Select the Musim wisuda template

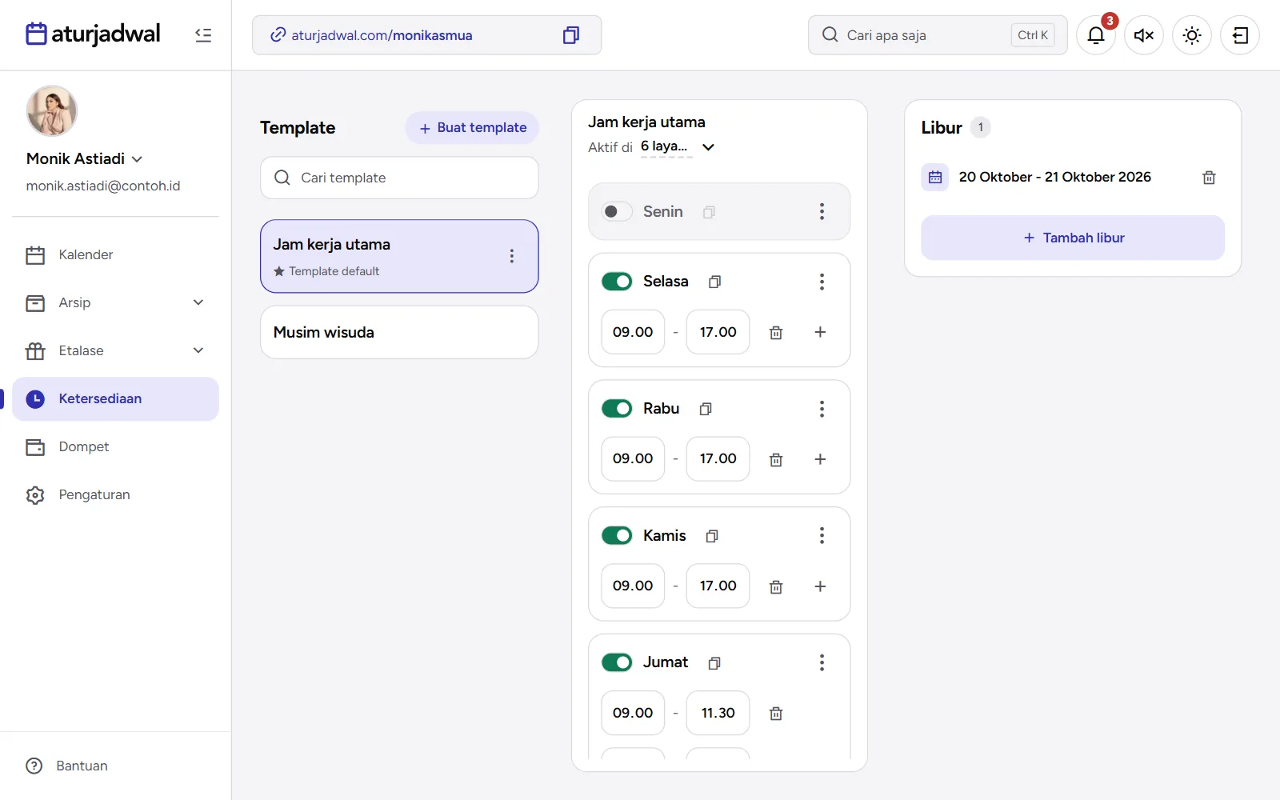[399, 332]
